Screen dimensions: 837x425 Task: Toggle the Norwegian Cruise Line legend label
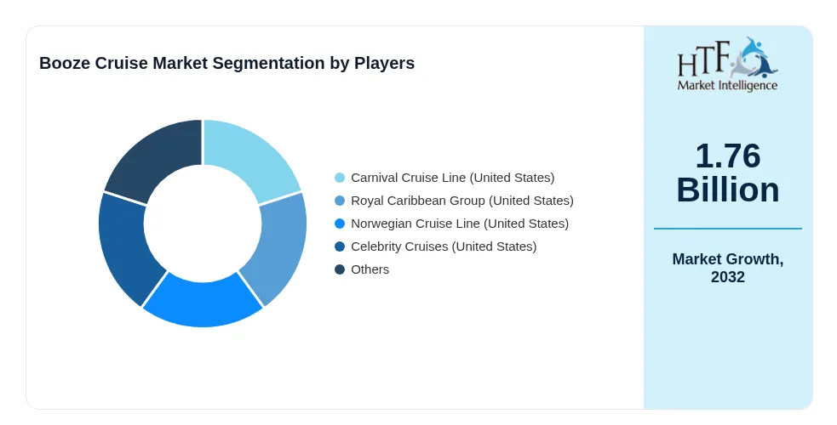pos(460,224)
